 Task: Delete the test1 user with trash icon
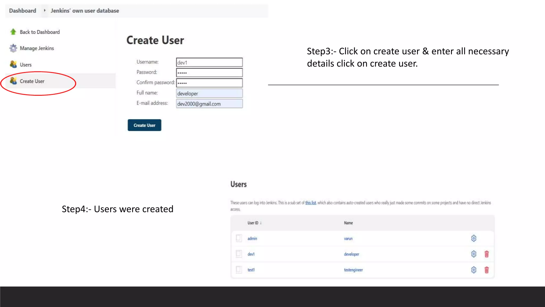[487, 270]
